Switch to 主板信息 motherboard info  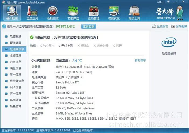click(x=15, y=56)
